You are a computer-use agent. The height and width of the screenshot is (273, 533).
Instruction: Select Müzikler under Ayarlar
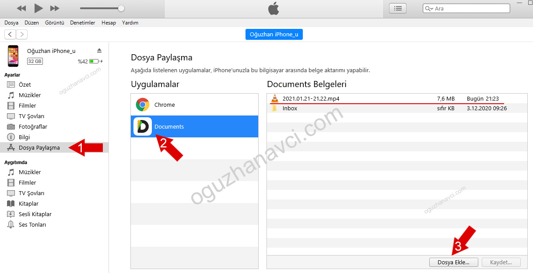tap(54, 95)
